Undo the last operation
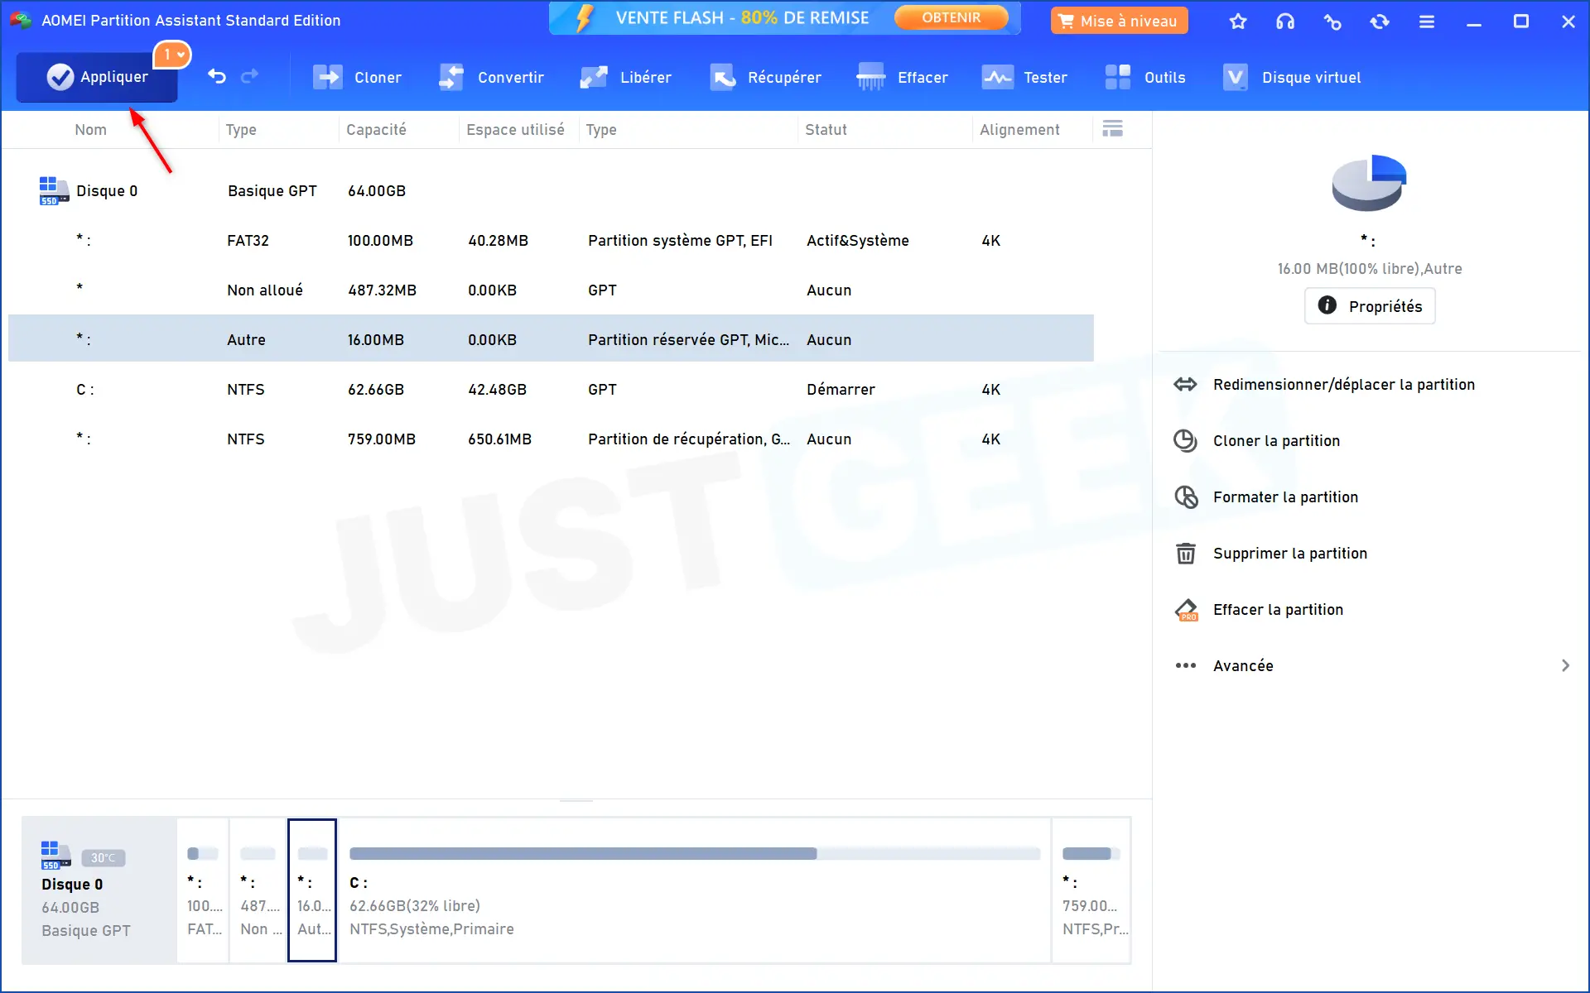Image resolution: width=1590 pixels, height=993 pixels. point(217,77)
